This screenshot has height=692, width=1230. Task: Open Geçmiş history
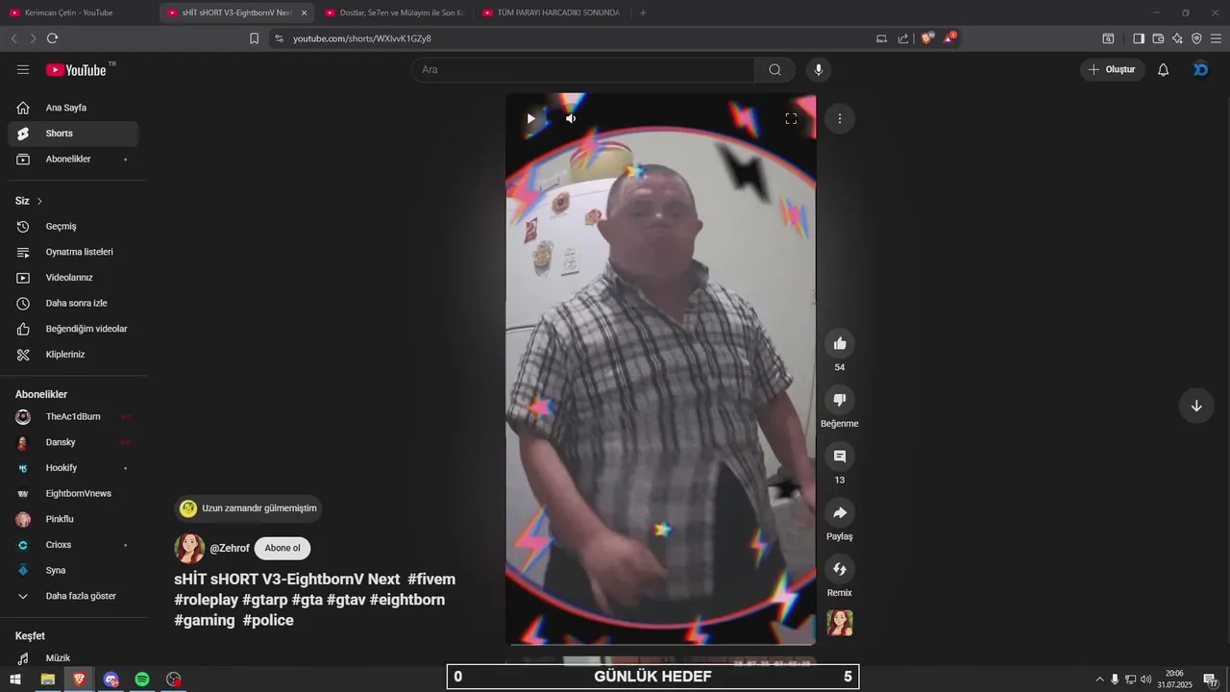(73, 226)
